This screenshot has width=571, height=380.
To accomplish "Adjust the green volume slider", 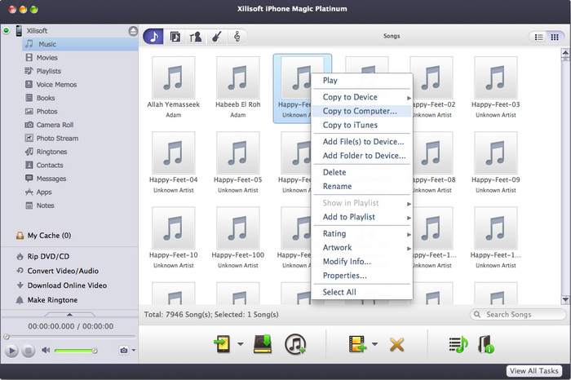I will click(x=76, y=351).
